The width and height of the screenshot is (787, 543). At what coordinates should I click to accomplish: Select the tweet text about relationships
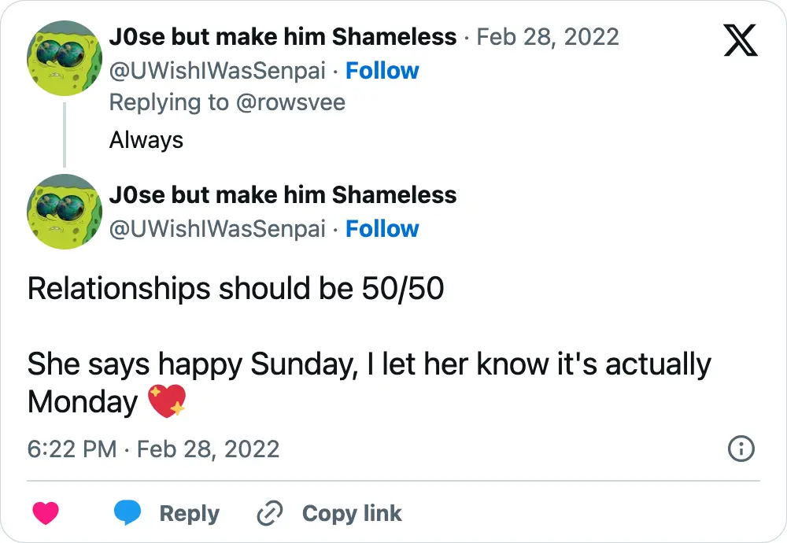point(236,289)
